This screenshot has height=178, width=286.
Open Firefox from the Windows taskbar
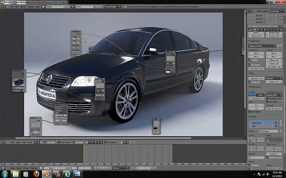(x=36, y=174)
